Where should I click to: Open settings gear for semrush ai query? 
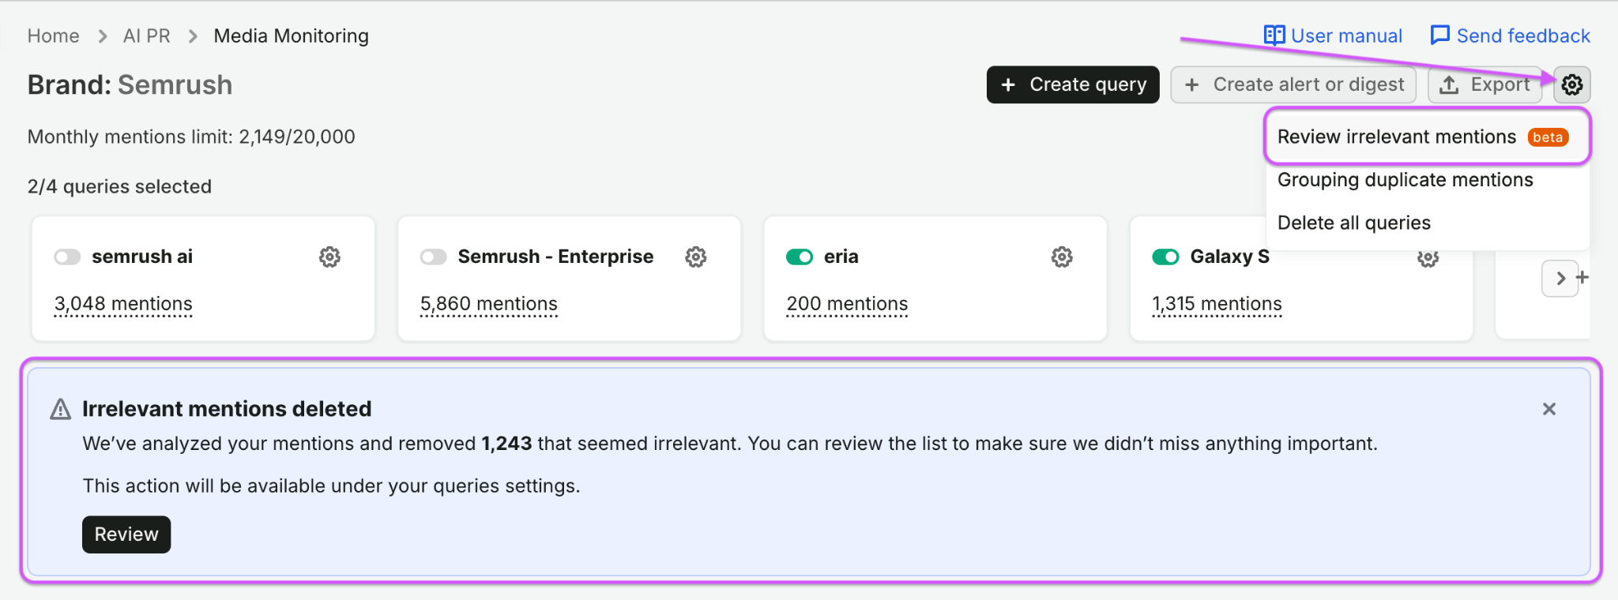pyautogui.click(x=329, y=257)
